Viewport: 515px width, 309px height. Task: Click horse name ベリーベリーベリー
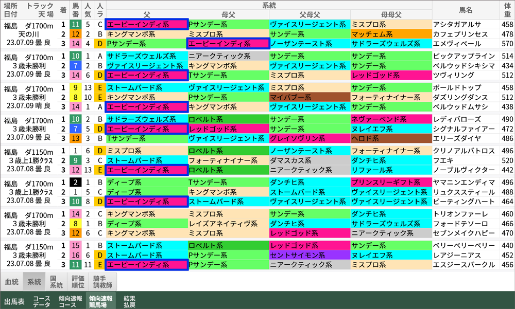pos(464,245)
